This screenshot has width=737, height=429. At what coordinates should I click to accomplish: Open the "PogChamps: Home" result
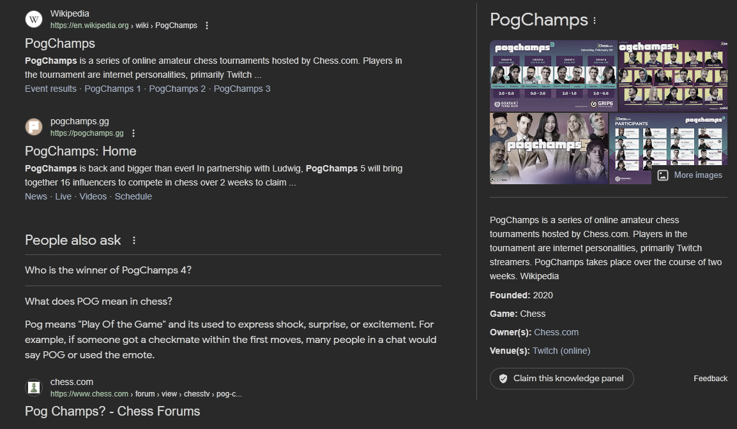pos(80,151)
